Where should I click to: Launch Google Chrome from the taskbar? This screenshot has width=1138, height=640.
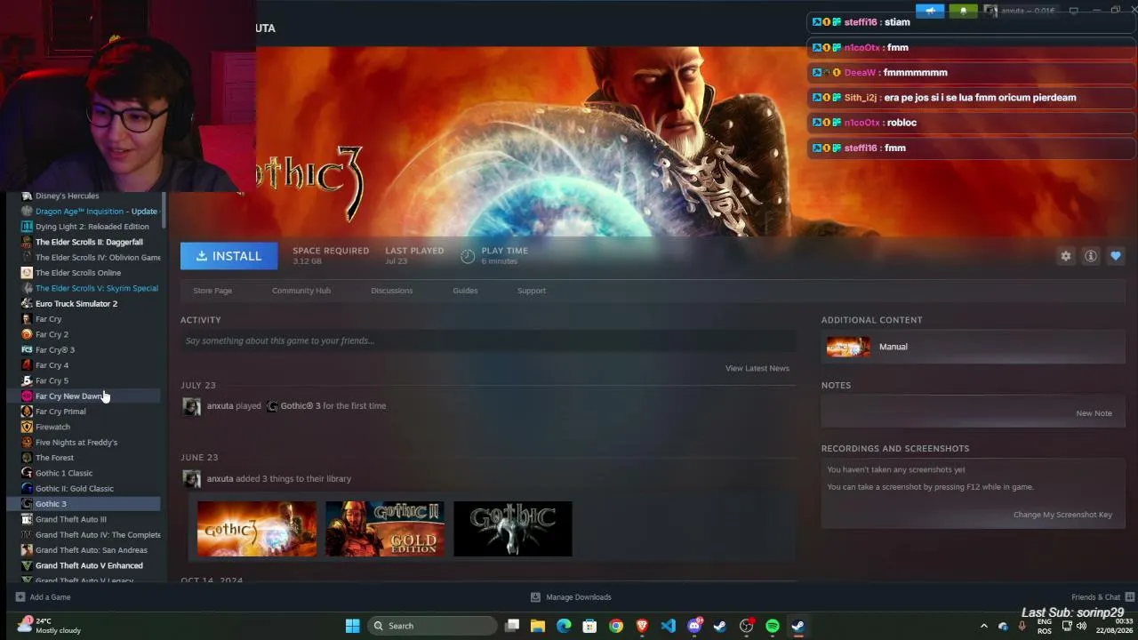point(616,626)
